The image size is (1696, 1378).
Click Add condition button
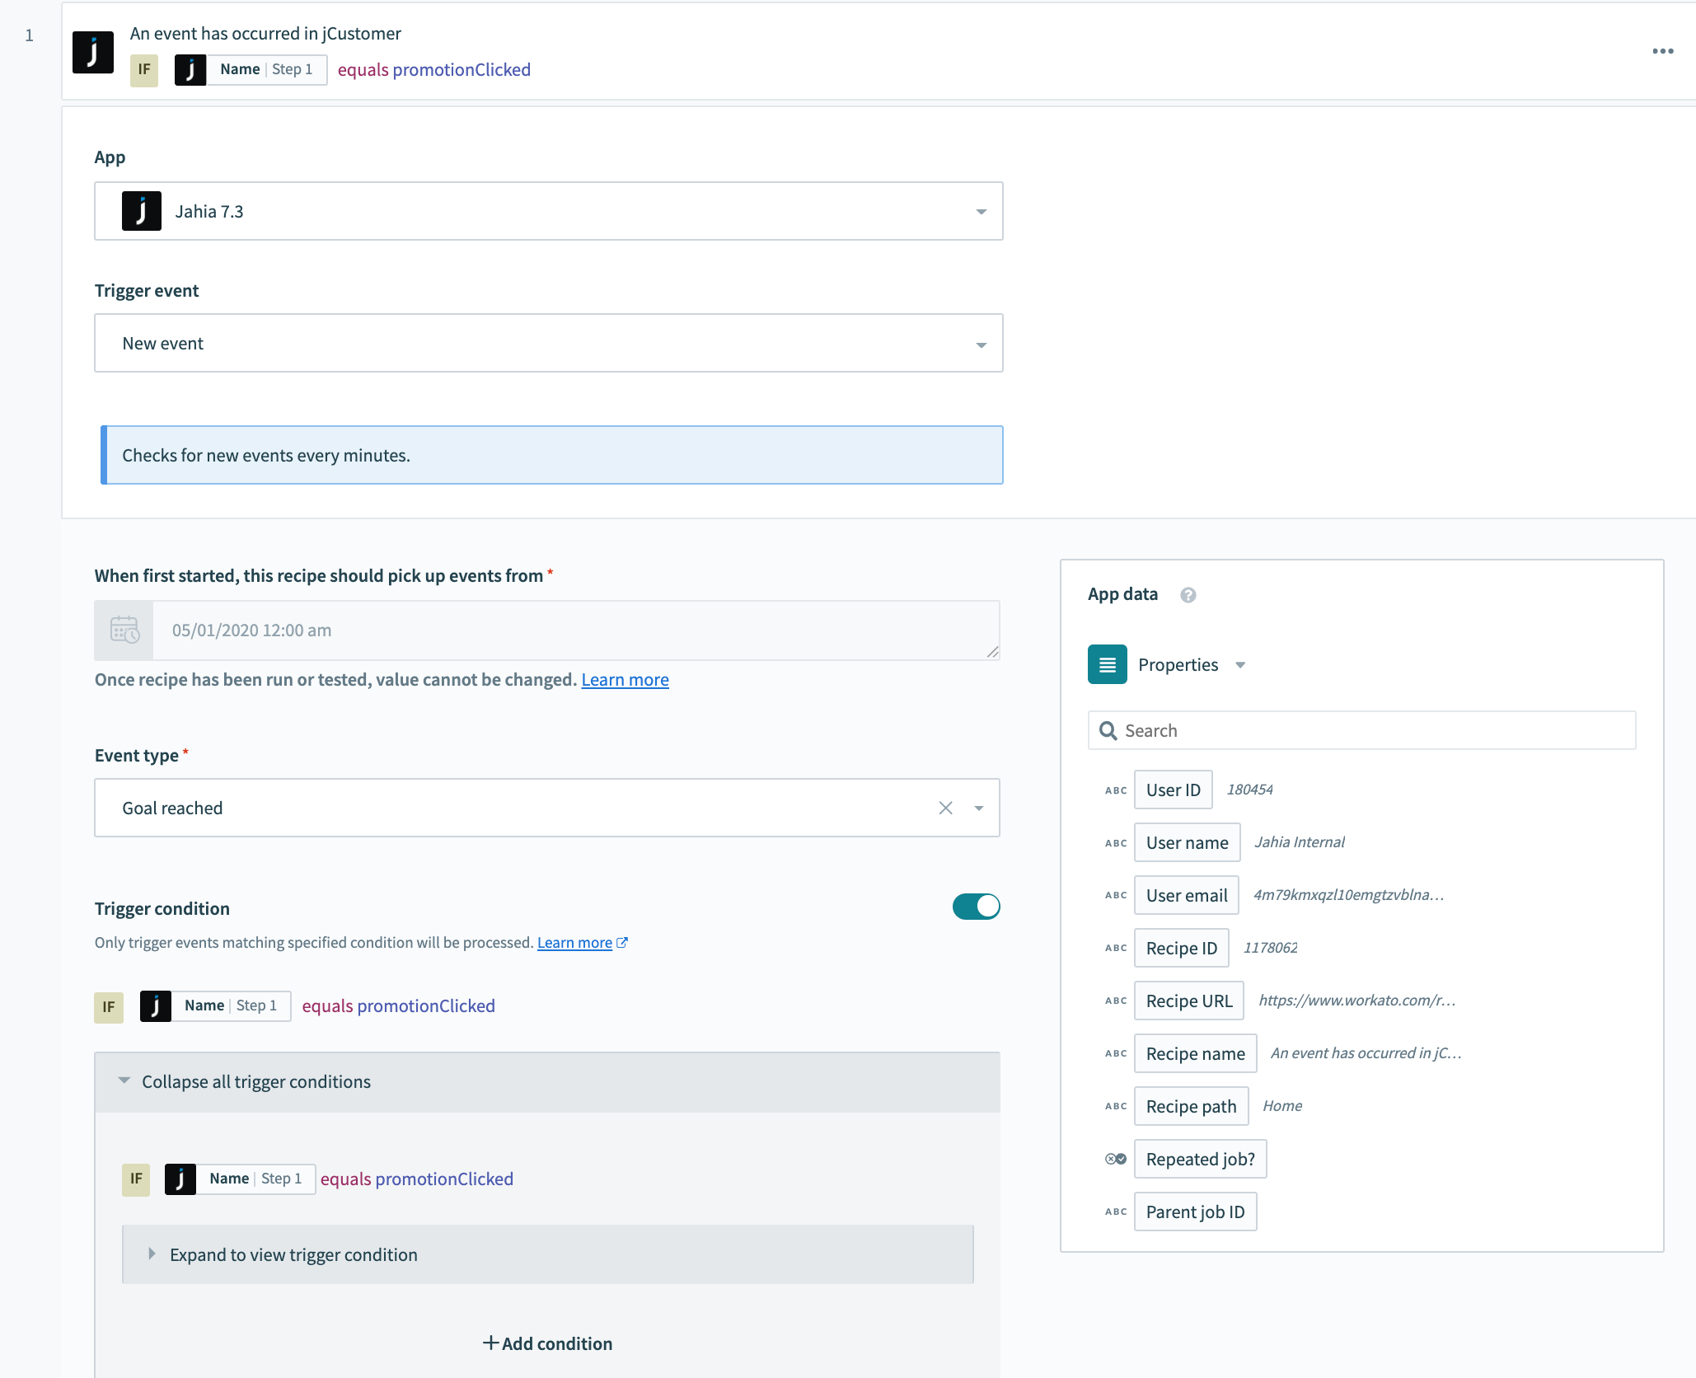point(547,1343)
